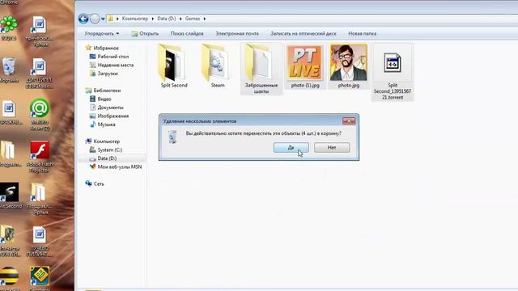
Task: Select Data (D:) drive in navigation pane
Action: point(103,158)
